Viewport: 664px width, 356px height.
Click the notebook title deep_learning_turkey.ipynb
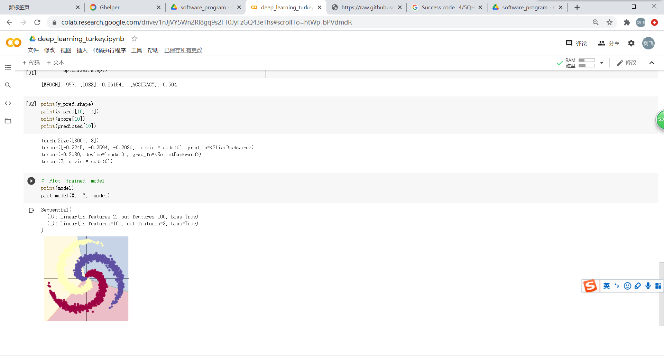click(81, 39)
